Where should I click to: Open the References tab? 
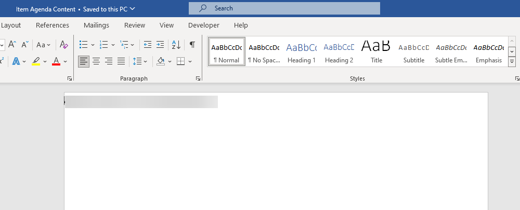coord(53,25)
